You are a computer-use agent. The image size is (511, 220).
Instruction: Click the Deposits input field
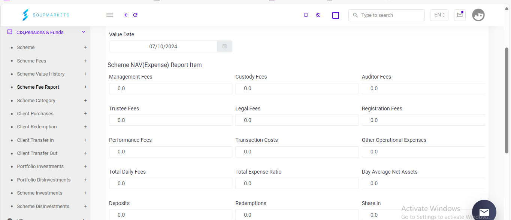pos(170,215)
